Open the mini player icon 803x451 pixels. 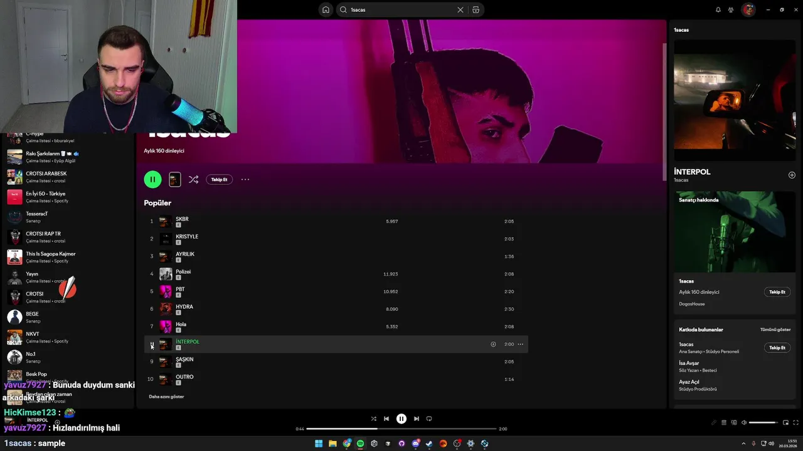[x=785, y=422]
